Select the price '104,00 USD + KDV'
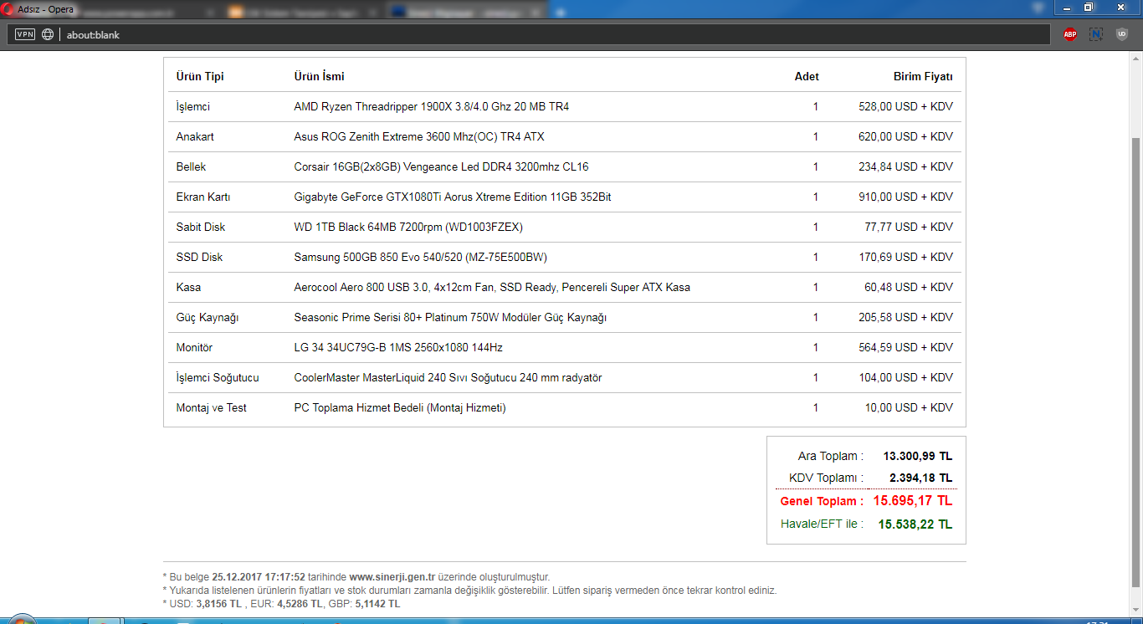Image resolution: width=1143 pixels, height=624 pixels. coord(905,377)
